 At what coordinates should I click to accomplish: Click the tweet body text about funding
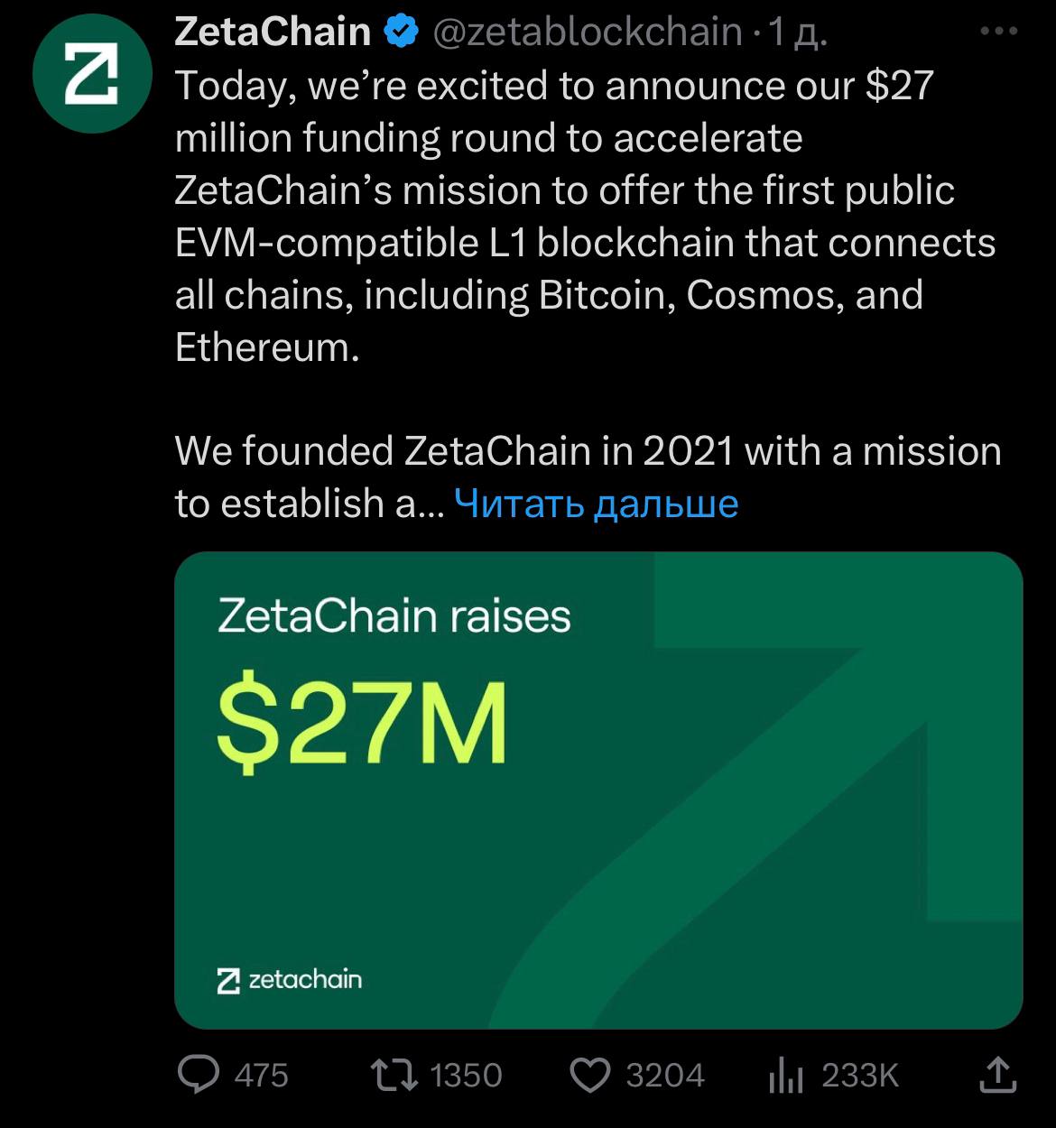(578, 217)
